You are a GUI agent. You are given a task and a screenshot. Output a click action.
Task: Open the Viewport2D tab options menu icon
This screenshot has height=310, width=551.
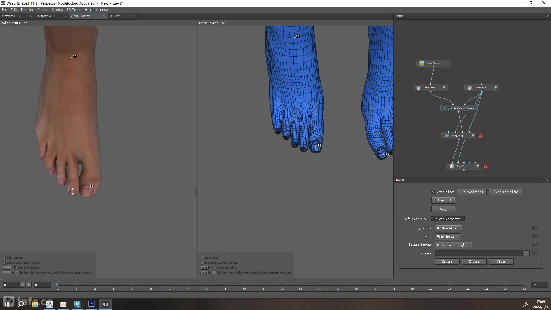tap(61, 16)
